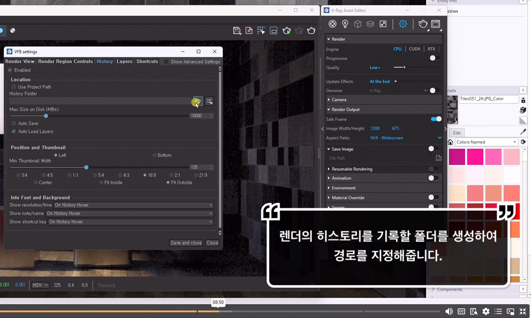Select the CUDA render engine
The width and height of the screenshot is (531, 318).
415,49
